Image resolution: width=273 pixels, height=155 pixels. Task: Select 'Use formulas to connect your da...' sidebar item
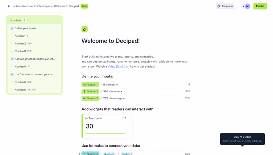(35, 74)
